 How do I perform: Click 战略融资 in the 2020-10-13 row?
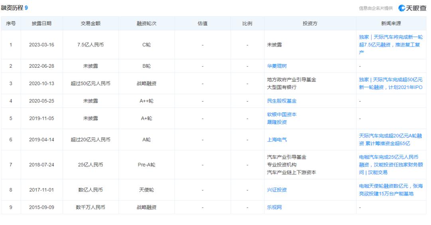tap(146, 83)
